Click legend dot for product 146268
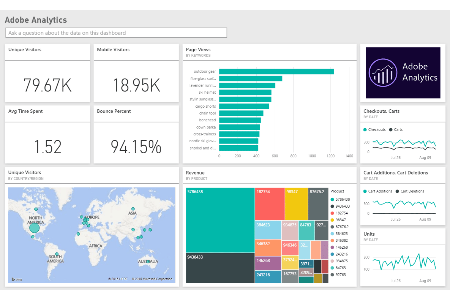This screenshot has height=300, width=450. click(332, 247)
